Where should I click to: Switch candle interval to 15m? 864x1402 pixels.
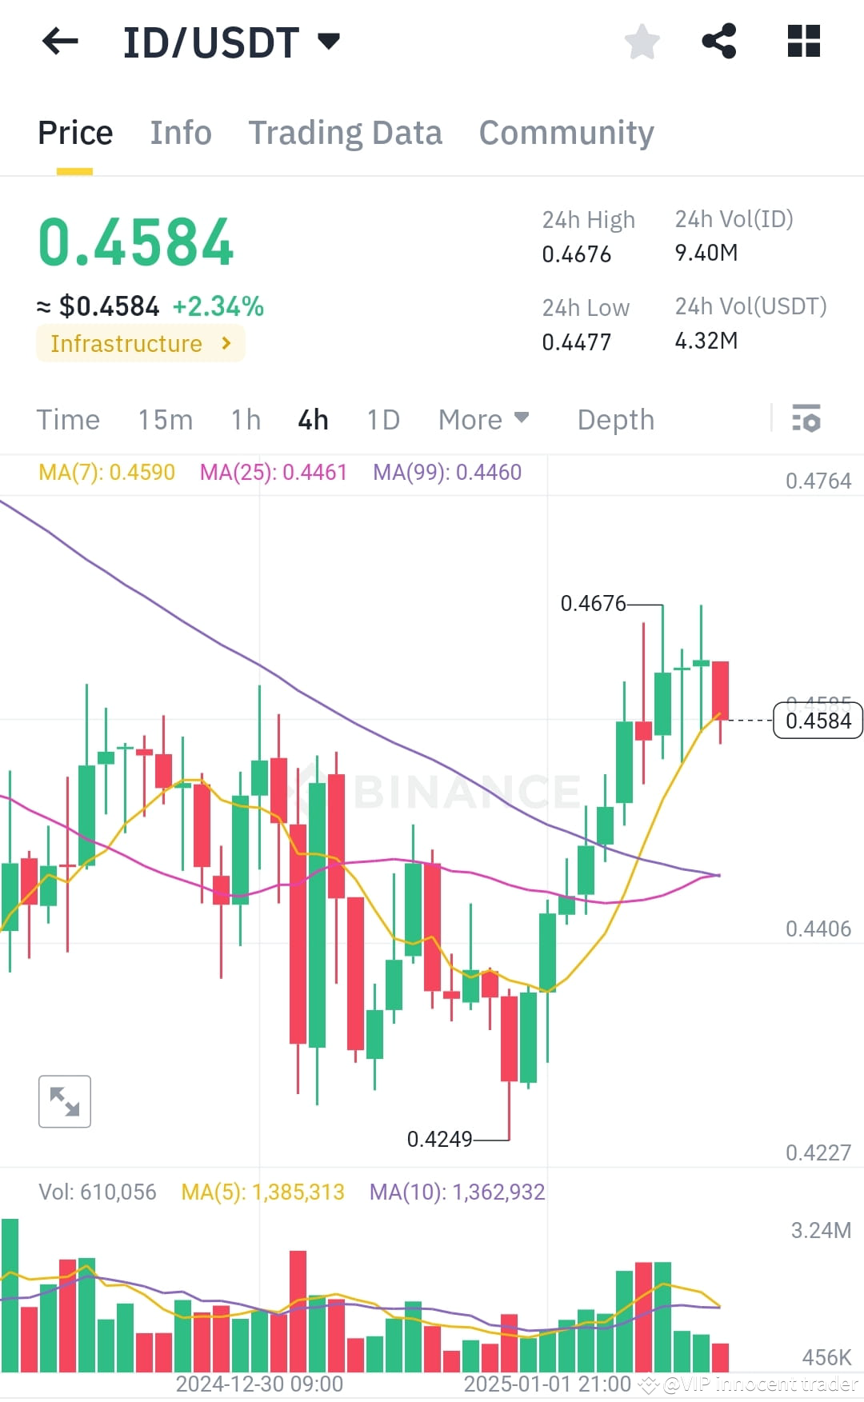click(x=166, y=419)
